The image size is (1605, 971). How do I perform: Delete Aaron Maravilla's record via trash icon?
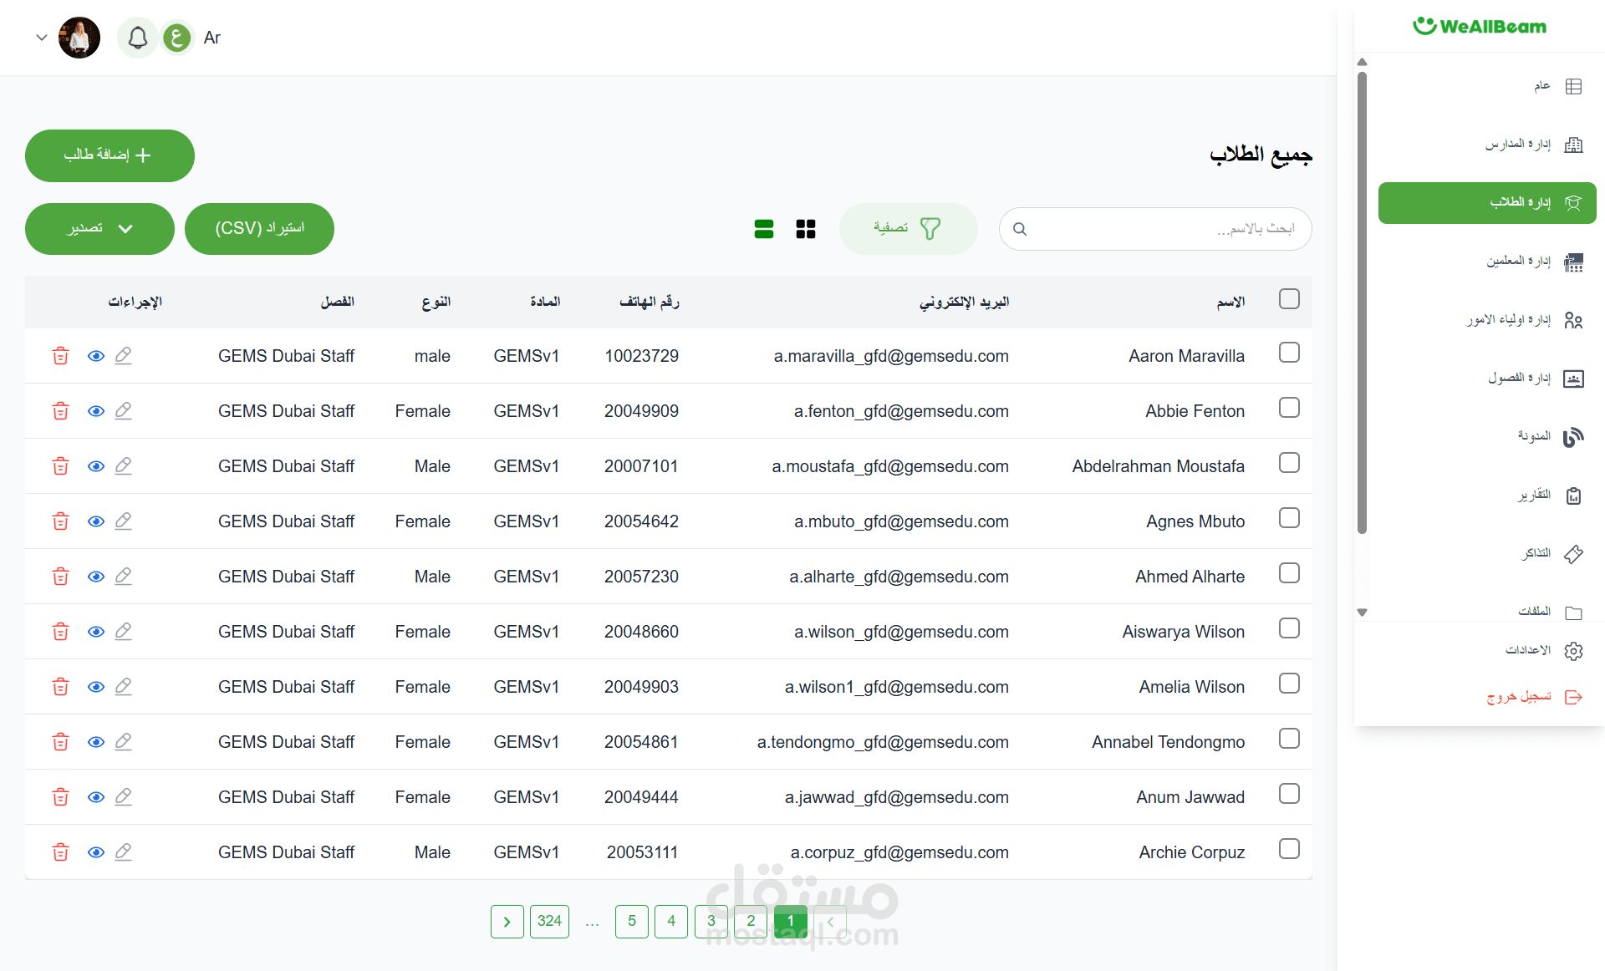pos(60,356)
